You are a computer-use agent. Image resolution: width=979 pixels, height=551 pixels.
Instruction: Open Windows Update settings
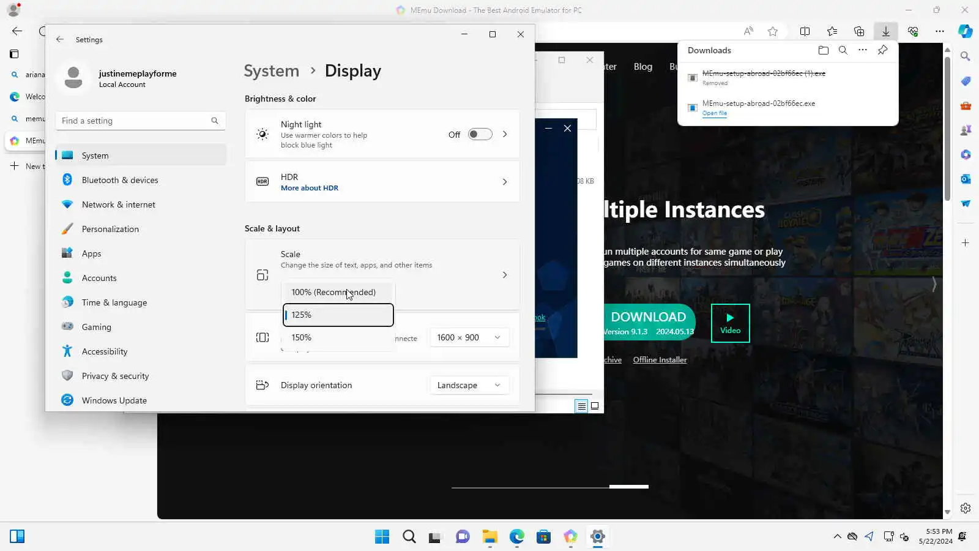(x=141, y=400)
